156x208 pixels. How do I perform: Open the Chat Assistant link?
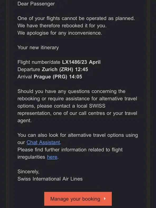click(43, 142)
